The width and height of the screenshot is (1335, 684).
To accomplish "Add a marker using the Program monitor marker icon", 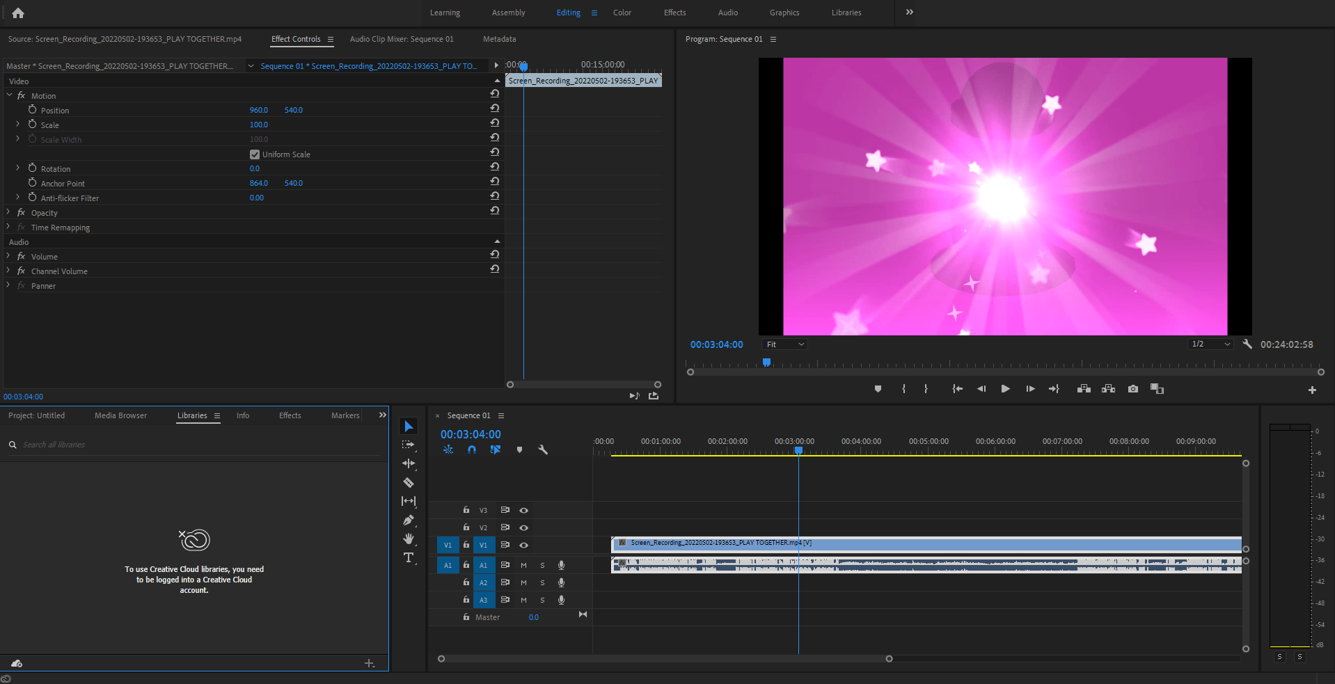I will (x=878, y=389).
